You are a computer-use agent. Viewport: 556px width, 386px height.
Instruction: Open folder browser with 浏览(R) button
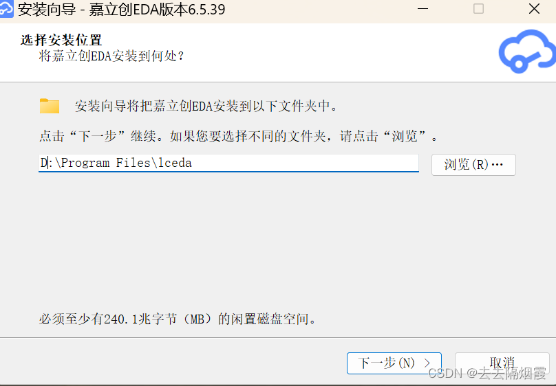[x=473, y=165]
